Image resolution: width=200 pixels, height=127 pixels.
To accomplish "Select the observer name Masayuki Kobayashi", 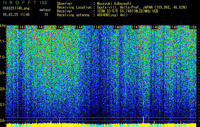I will click(x=114, y=3).
